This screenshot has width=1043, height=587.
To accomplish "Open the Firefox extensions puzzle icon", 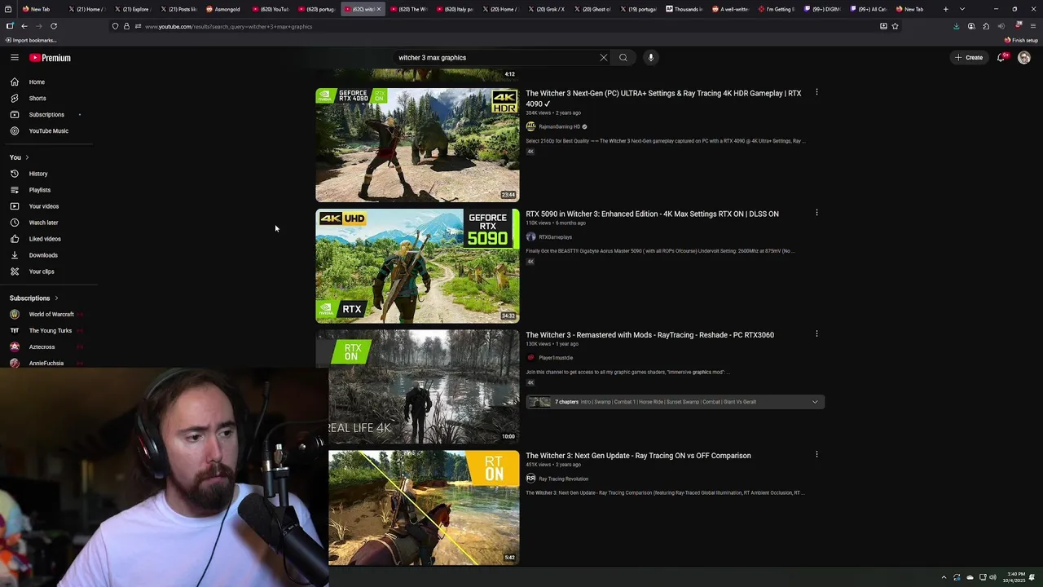I will [986, 26].
